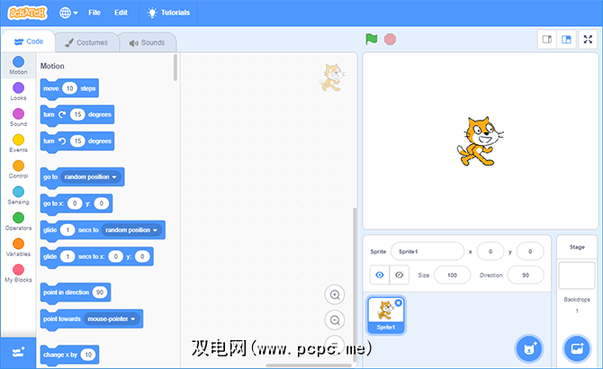
Task: Click the block palette vertical scrollbar
Action: click(x=175, y=67)
